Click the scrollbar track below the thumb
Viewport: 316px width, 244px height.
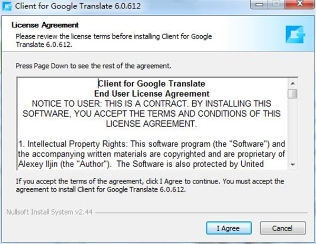pyautogui.click(x=292, y=131)
